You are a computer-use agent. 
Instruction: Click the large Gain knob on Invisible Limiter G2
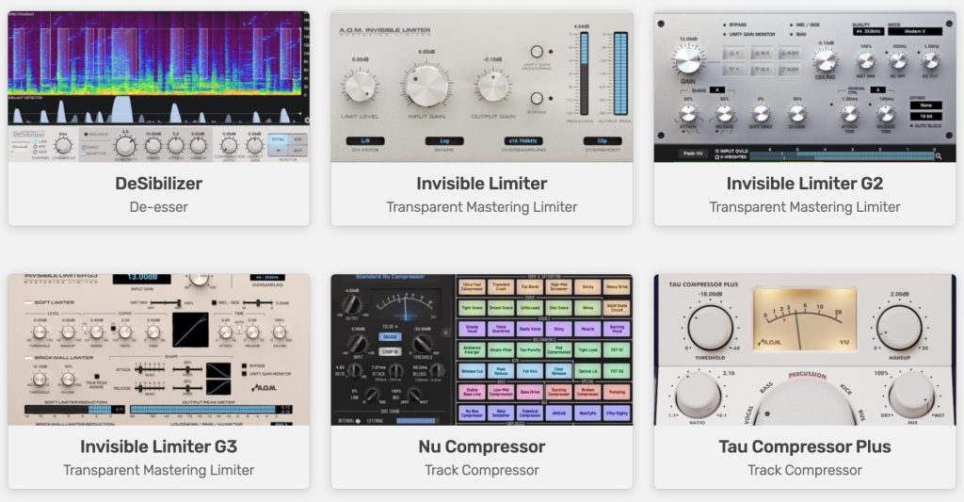[689, 59]
